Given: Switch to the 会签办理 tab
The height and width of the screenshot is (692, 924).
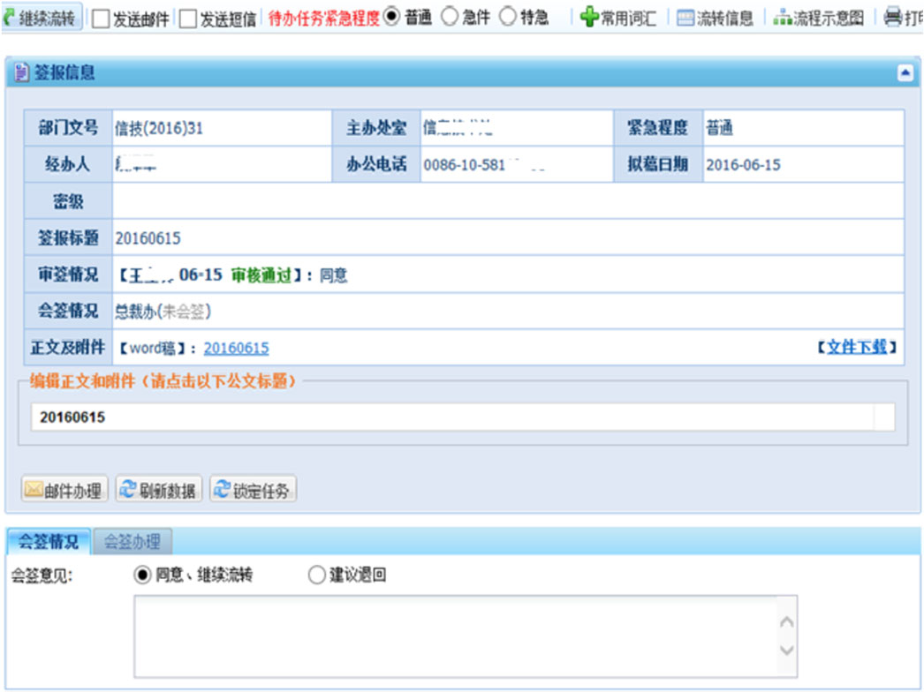Looking at the screenshot, I should click(x=130, y=542).
